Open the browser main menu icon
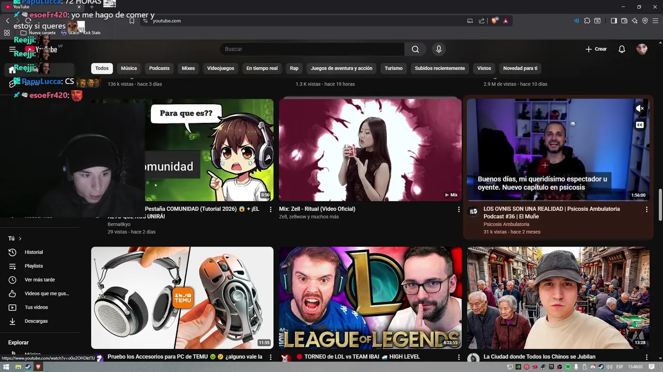This screenshot has width=663, height=372. [655, 21]
